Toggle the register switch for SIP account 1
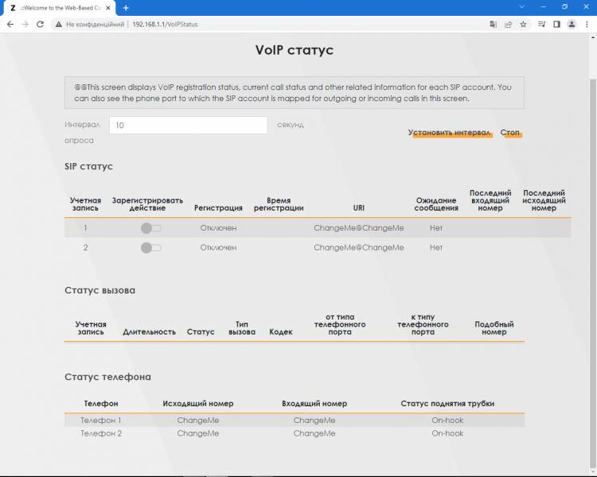 pyautogui.click(x=151, y=228)
